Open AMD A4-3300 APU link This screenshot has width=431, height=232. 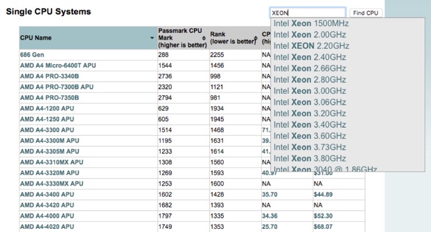(47, 130)
